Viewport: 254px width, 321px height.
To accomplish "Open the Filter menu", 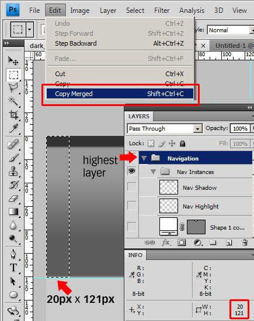I will tap(162, 10).
